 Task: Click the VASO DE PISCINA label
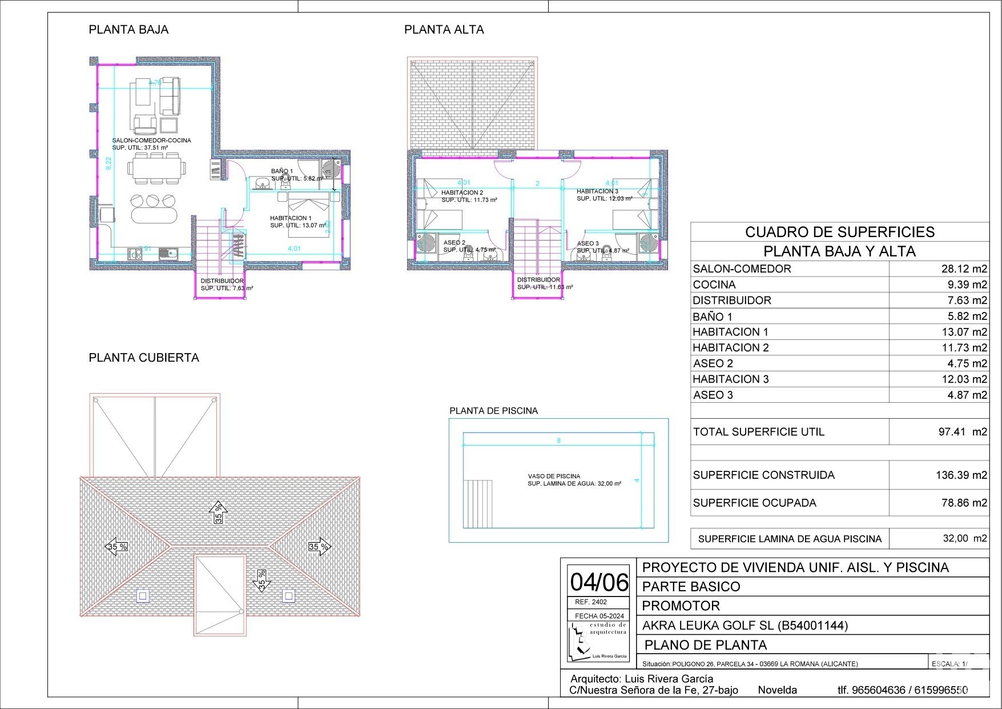point(554,476)
